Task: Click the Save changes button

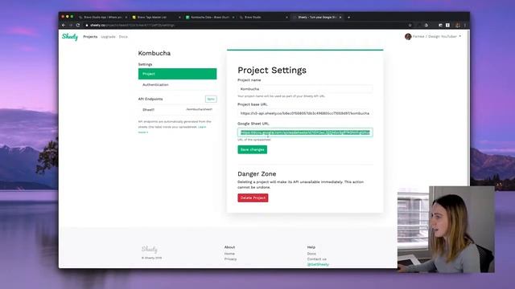Action: pyautogui.click(x=252, y=149)
